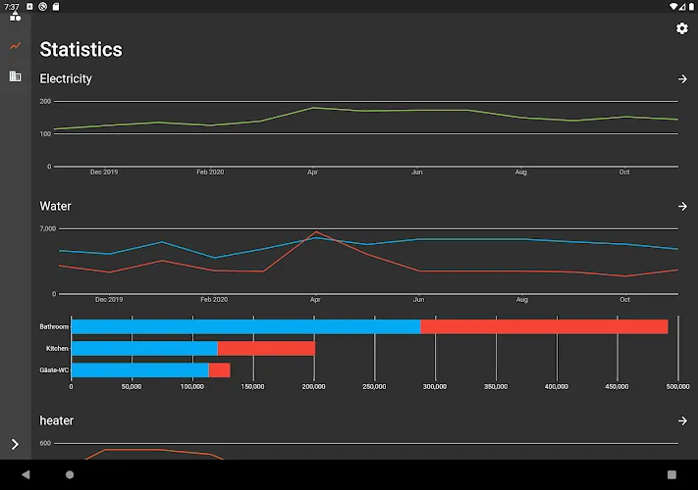698x490 pixels.
Task: Click the red peak at Apr in Water chart
Action: pos(316,232)
